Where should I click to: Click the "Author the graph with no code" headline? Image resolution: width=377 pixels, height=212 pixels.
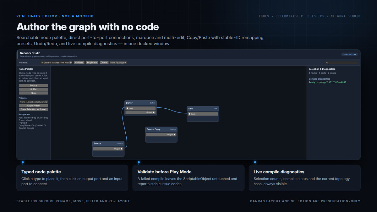(88, 27)
